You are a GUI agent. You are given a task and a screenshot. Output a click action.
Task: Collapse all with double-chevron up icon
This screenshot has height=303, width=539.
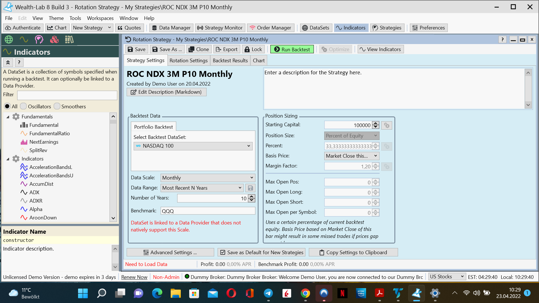point(8,62)
